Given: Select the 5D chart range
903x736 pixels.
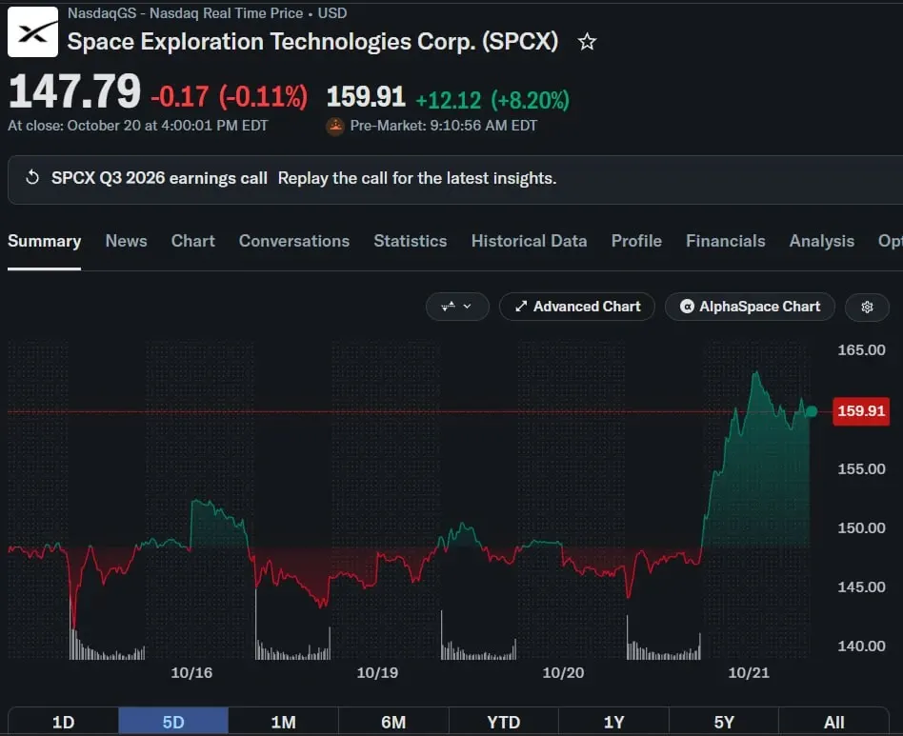Looking at the screenshot, I should tap(173, 722).
